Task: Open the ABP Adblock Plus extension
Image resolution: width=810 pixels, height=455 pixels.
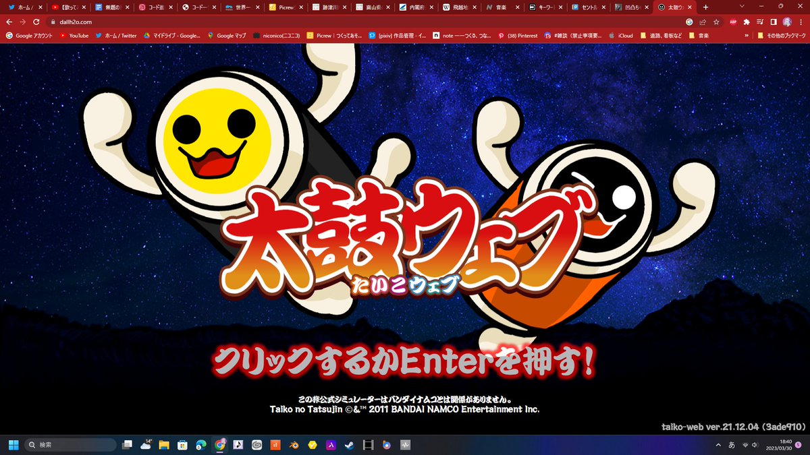Action: tap(733, 22)
